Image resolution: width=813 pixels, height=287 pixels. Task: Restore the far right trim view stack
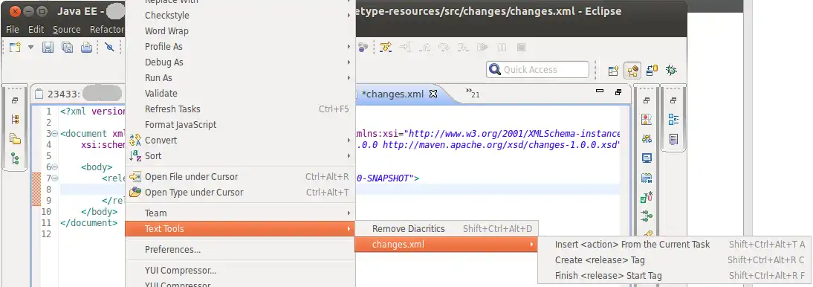pos(673,100)
